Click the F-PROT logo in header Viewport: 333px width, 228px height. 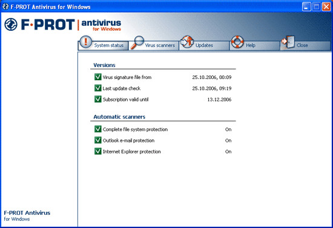pyautogui.click(x=39, y=24)
